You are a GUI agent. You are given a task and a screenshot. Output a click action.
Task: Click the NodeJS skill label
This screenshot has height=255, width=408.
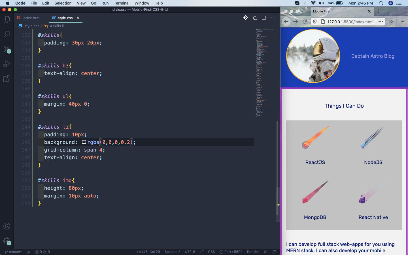(373, 162)
